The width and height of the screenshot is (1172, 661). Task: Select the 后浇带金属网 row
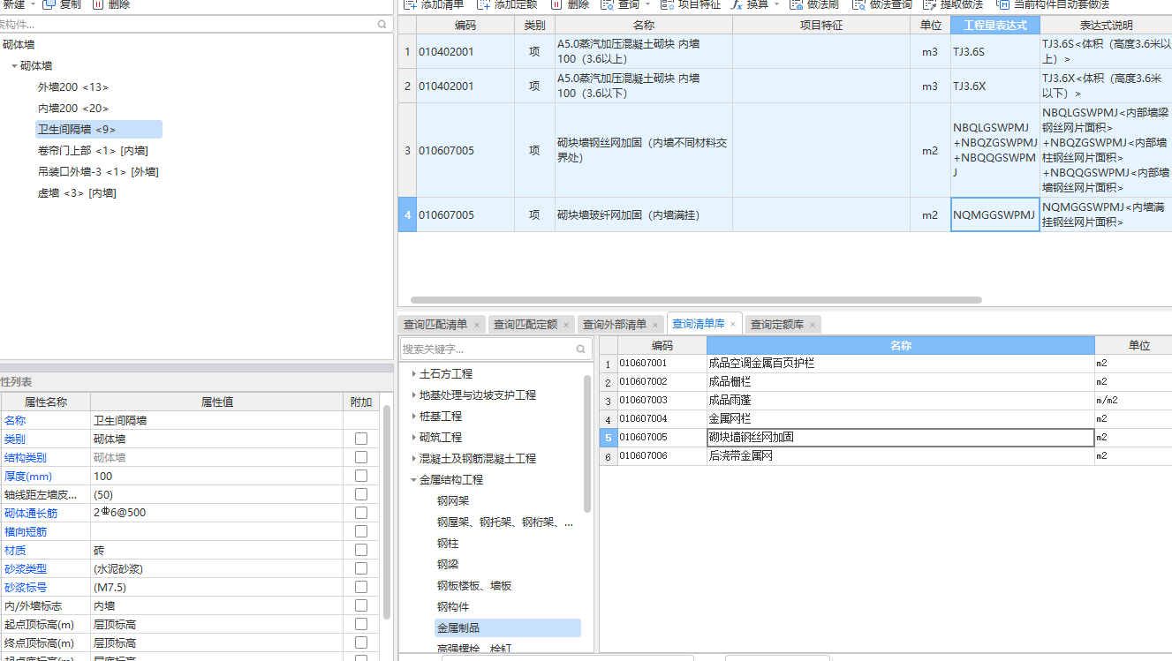pos(886,456)
